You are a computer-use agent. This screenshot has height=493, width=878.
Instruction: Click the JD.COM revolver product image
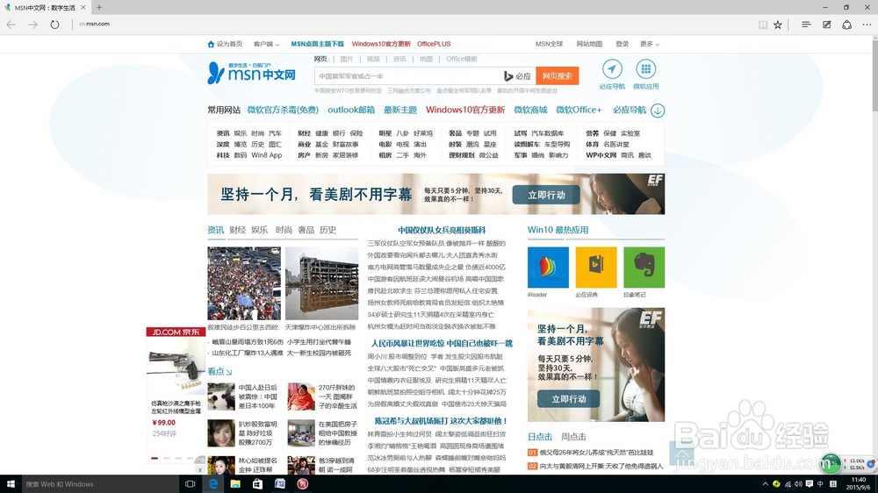tap(176, 368)
